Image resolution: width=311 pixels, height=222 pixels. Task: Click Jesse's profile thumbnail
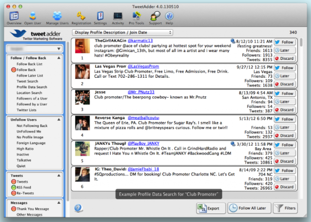82,97
